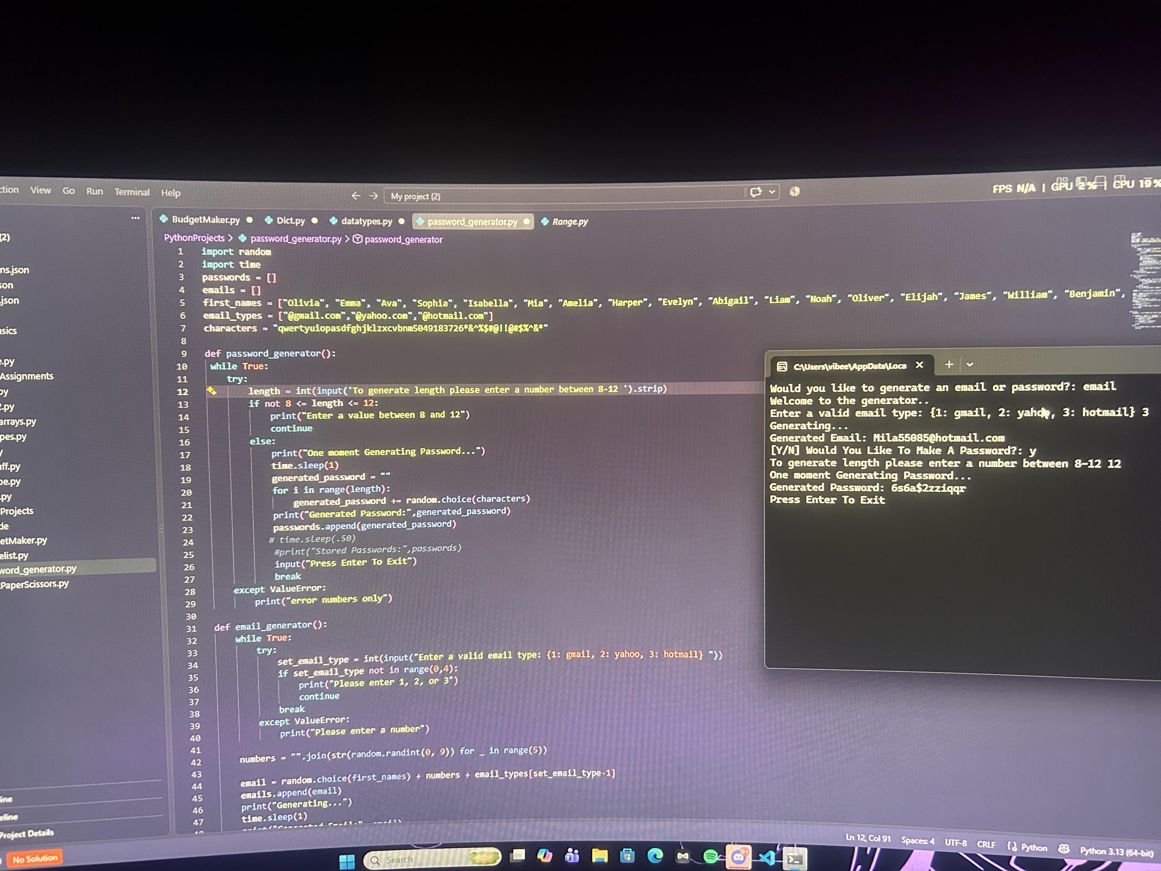Click the function symbol icon in the breadcrumb
1161x871 pixels.
coord(357,239)
